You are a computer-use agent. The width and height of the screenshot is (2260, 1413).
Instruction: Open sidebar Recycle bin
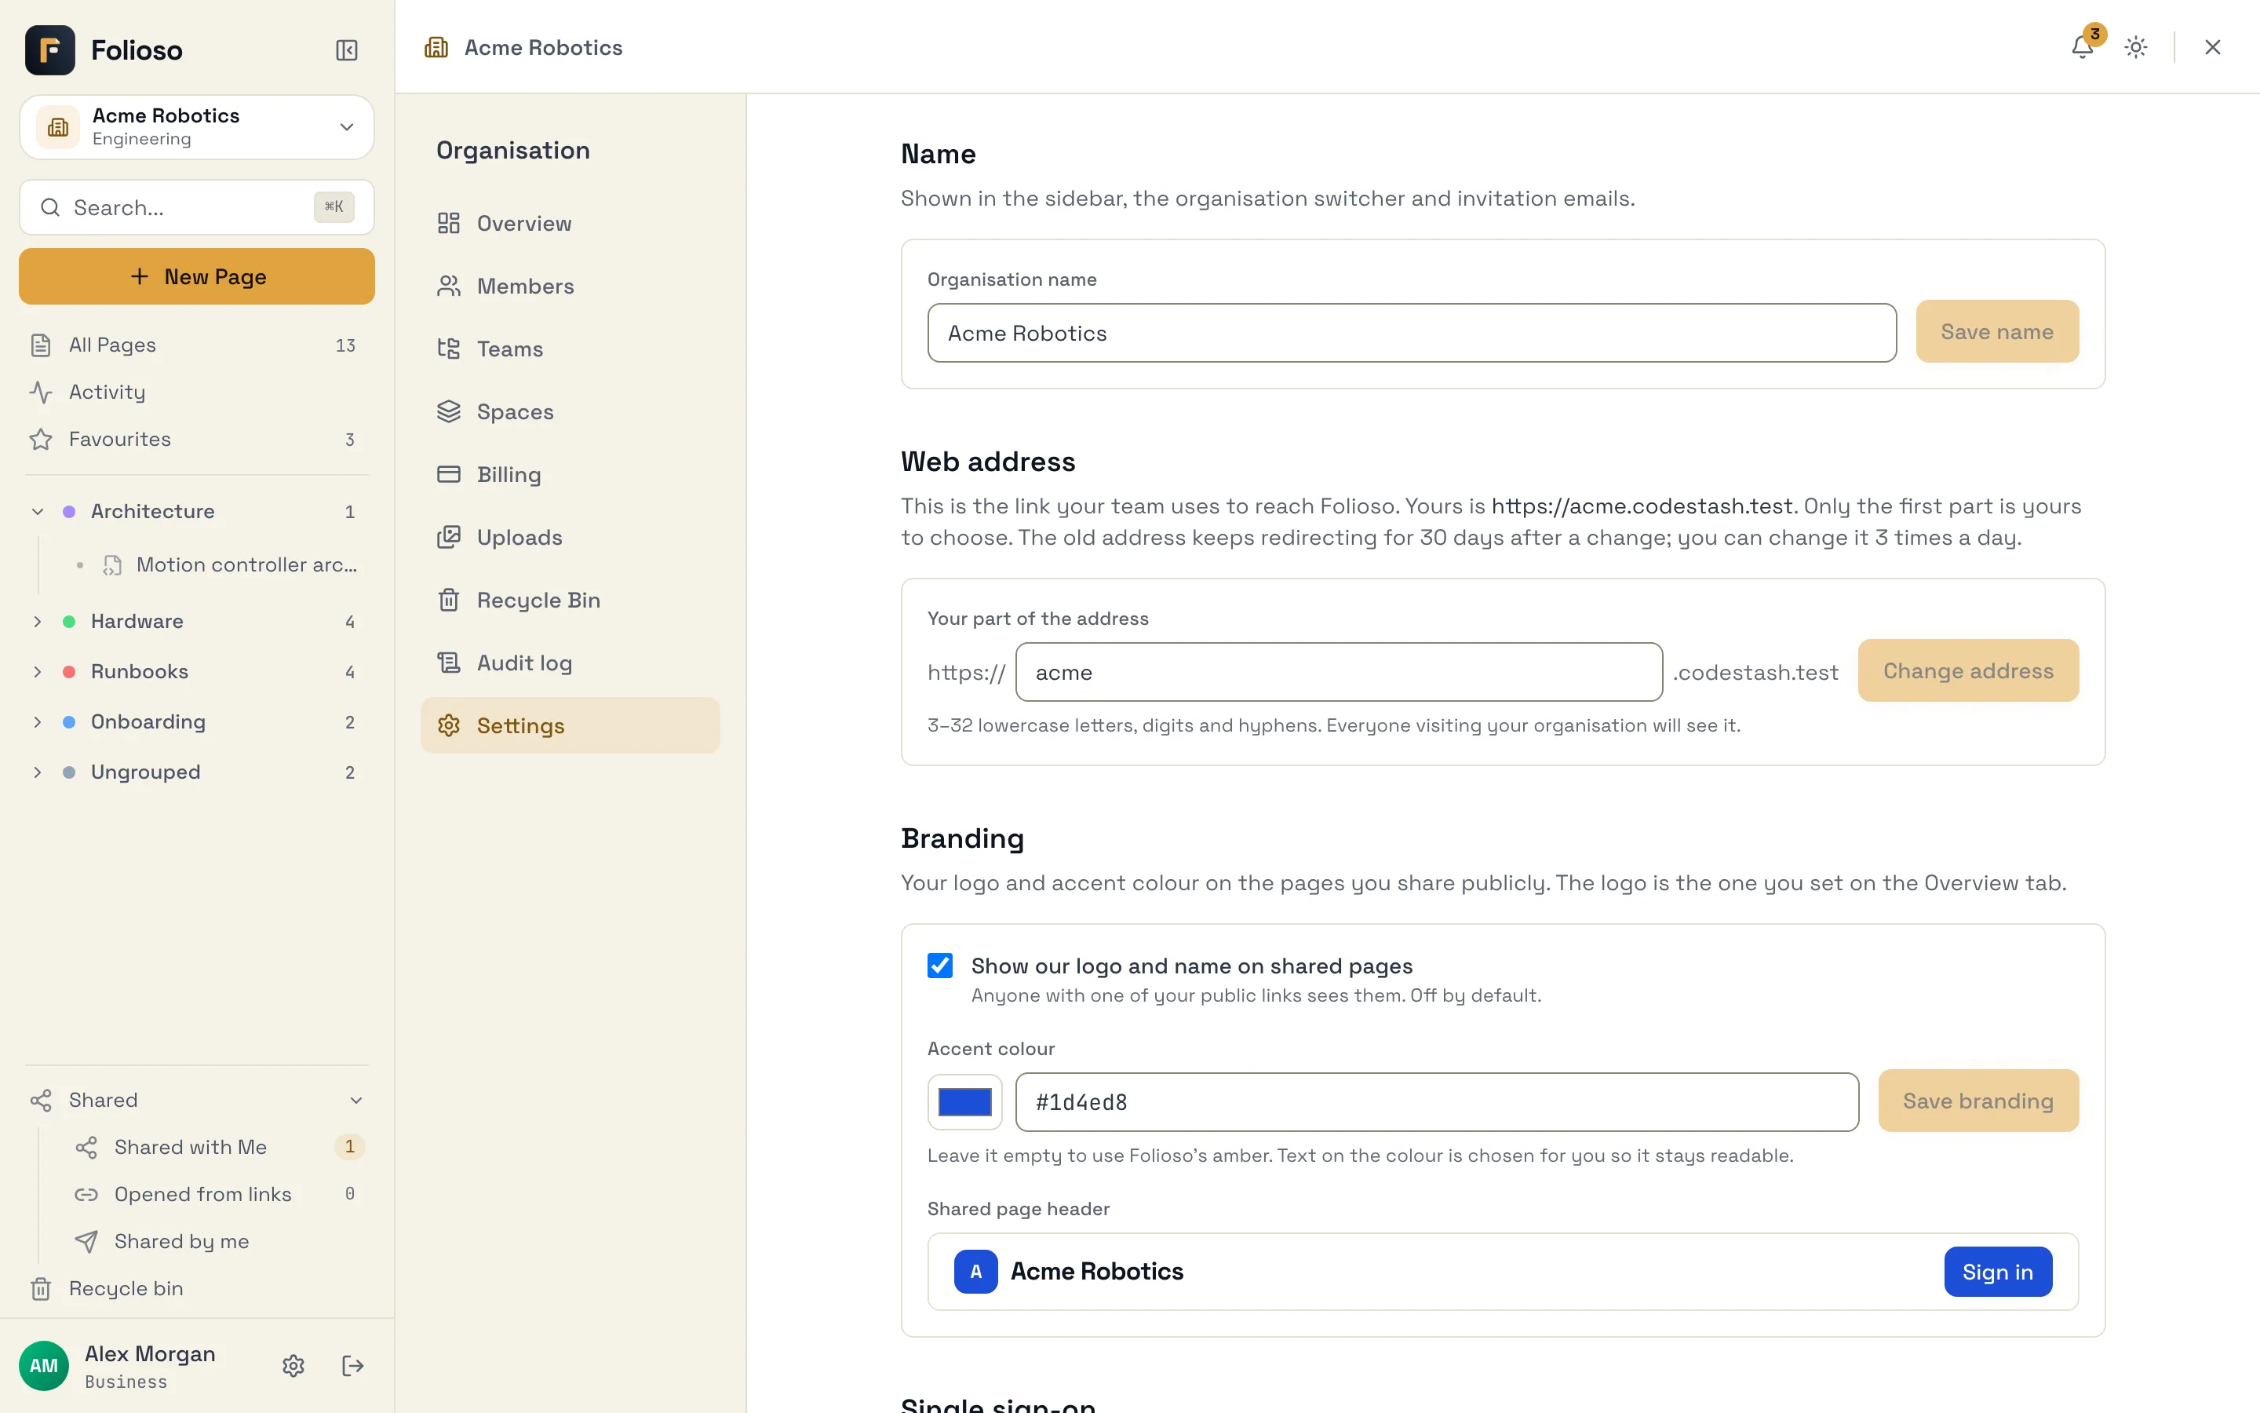196,1287
